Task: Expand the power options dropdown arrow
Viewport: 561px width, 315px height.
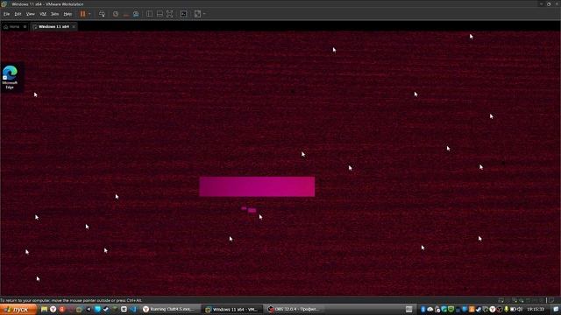Action: pyautogui.click(x=89, y=14)
